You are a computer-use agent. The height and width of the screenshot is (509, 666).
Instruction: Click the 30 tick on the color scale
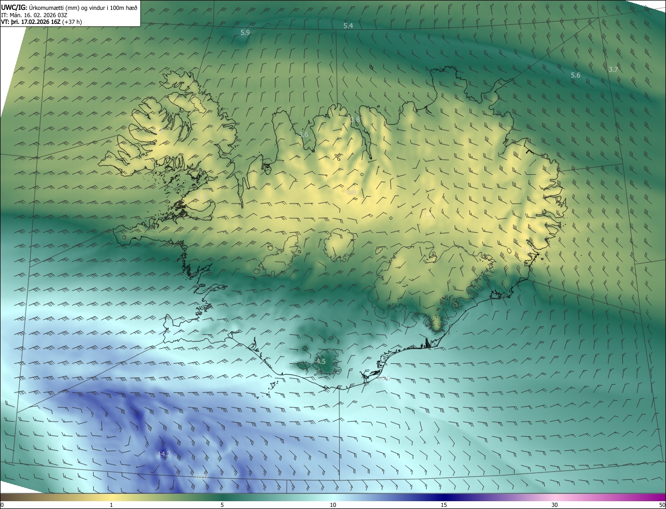555,505
